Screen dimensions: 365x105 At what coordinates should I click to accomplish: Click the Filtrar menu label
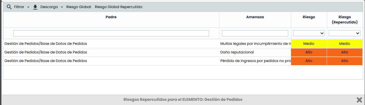tap(19, 7)
